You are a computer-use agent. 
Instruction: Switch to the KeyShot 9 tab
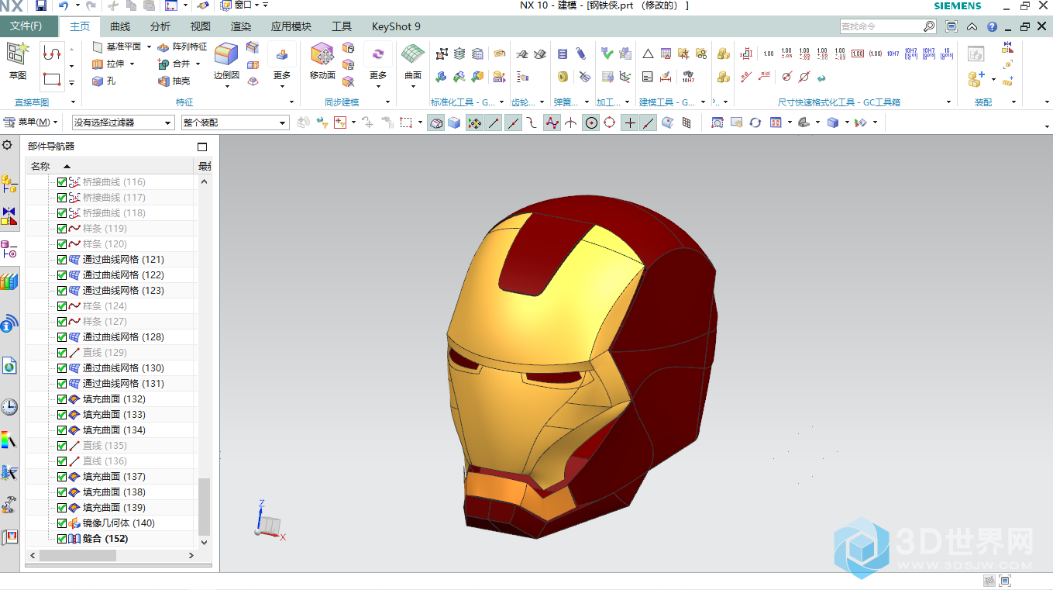396,26
